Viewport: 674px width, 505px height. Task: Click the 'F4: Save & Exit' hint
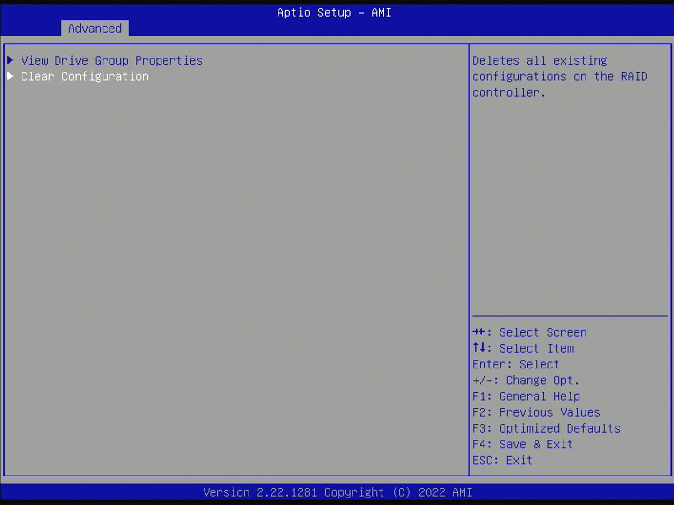pyautogui.click(x=522, y=444)
